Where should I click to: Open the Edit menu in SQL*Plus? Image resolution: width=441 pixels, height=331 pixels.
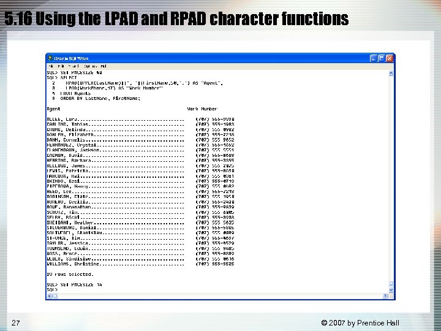point(61,66)
